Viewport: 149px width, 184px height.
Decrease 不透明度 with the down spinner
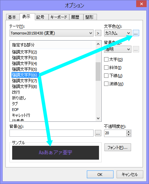[x=129, y=135]
